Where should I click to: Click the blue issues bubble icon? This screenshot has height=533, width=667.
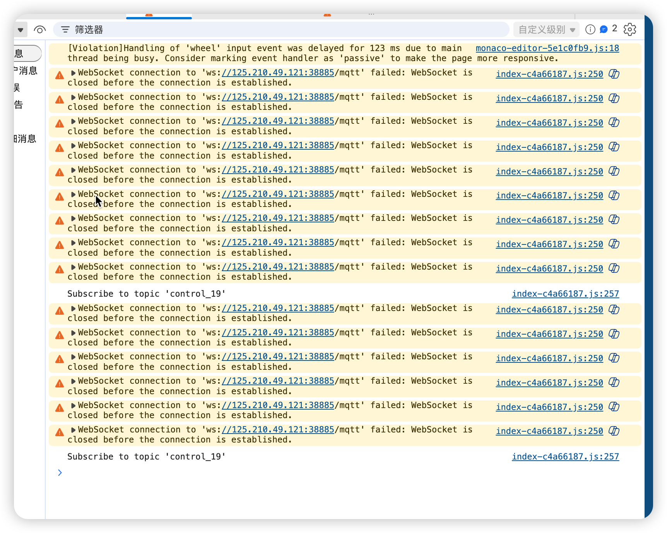pos(604,29)
